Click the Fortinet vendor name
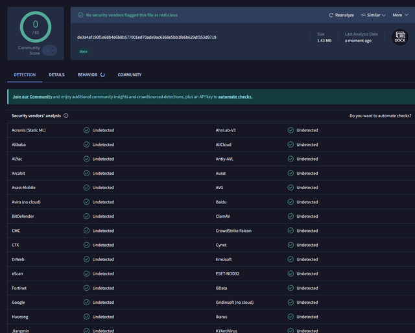This screenshot has height=333, width=415. pyautogui.click(x=19, y=288)
